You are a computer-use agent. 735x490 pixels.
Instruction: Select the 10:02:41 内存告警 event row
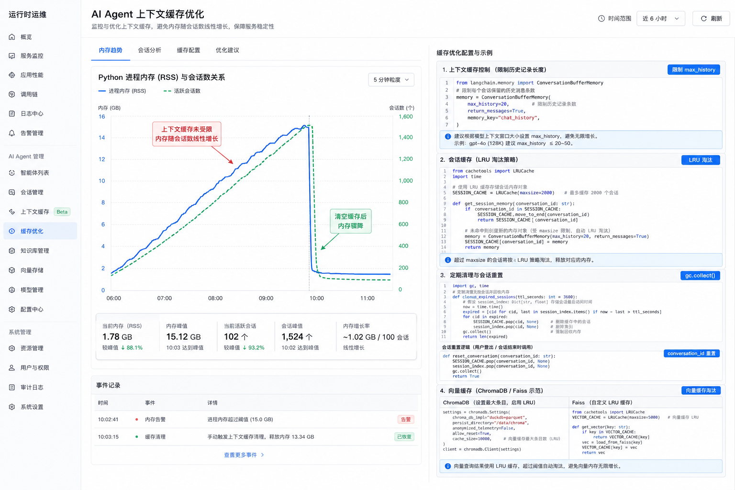(256, 420)
